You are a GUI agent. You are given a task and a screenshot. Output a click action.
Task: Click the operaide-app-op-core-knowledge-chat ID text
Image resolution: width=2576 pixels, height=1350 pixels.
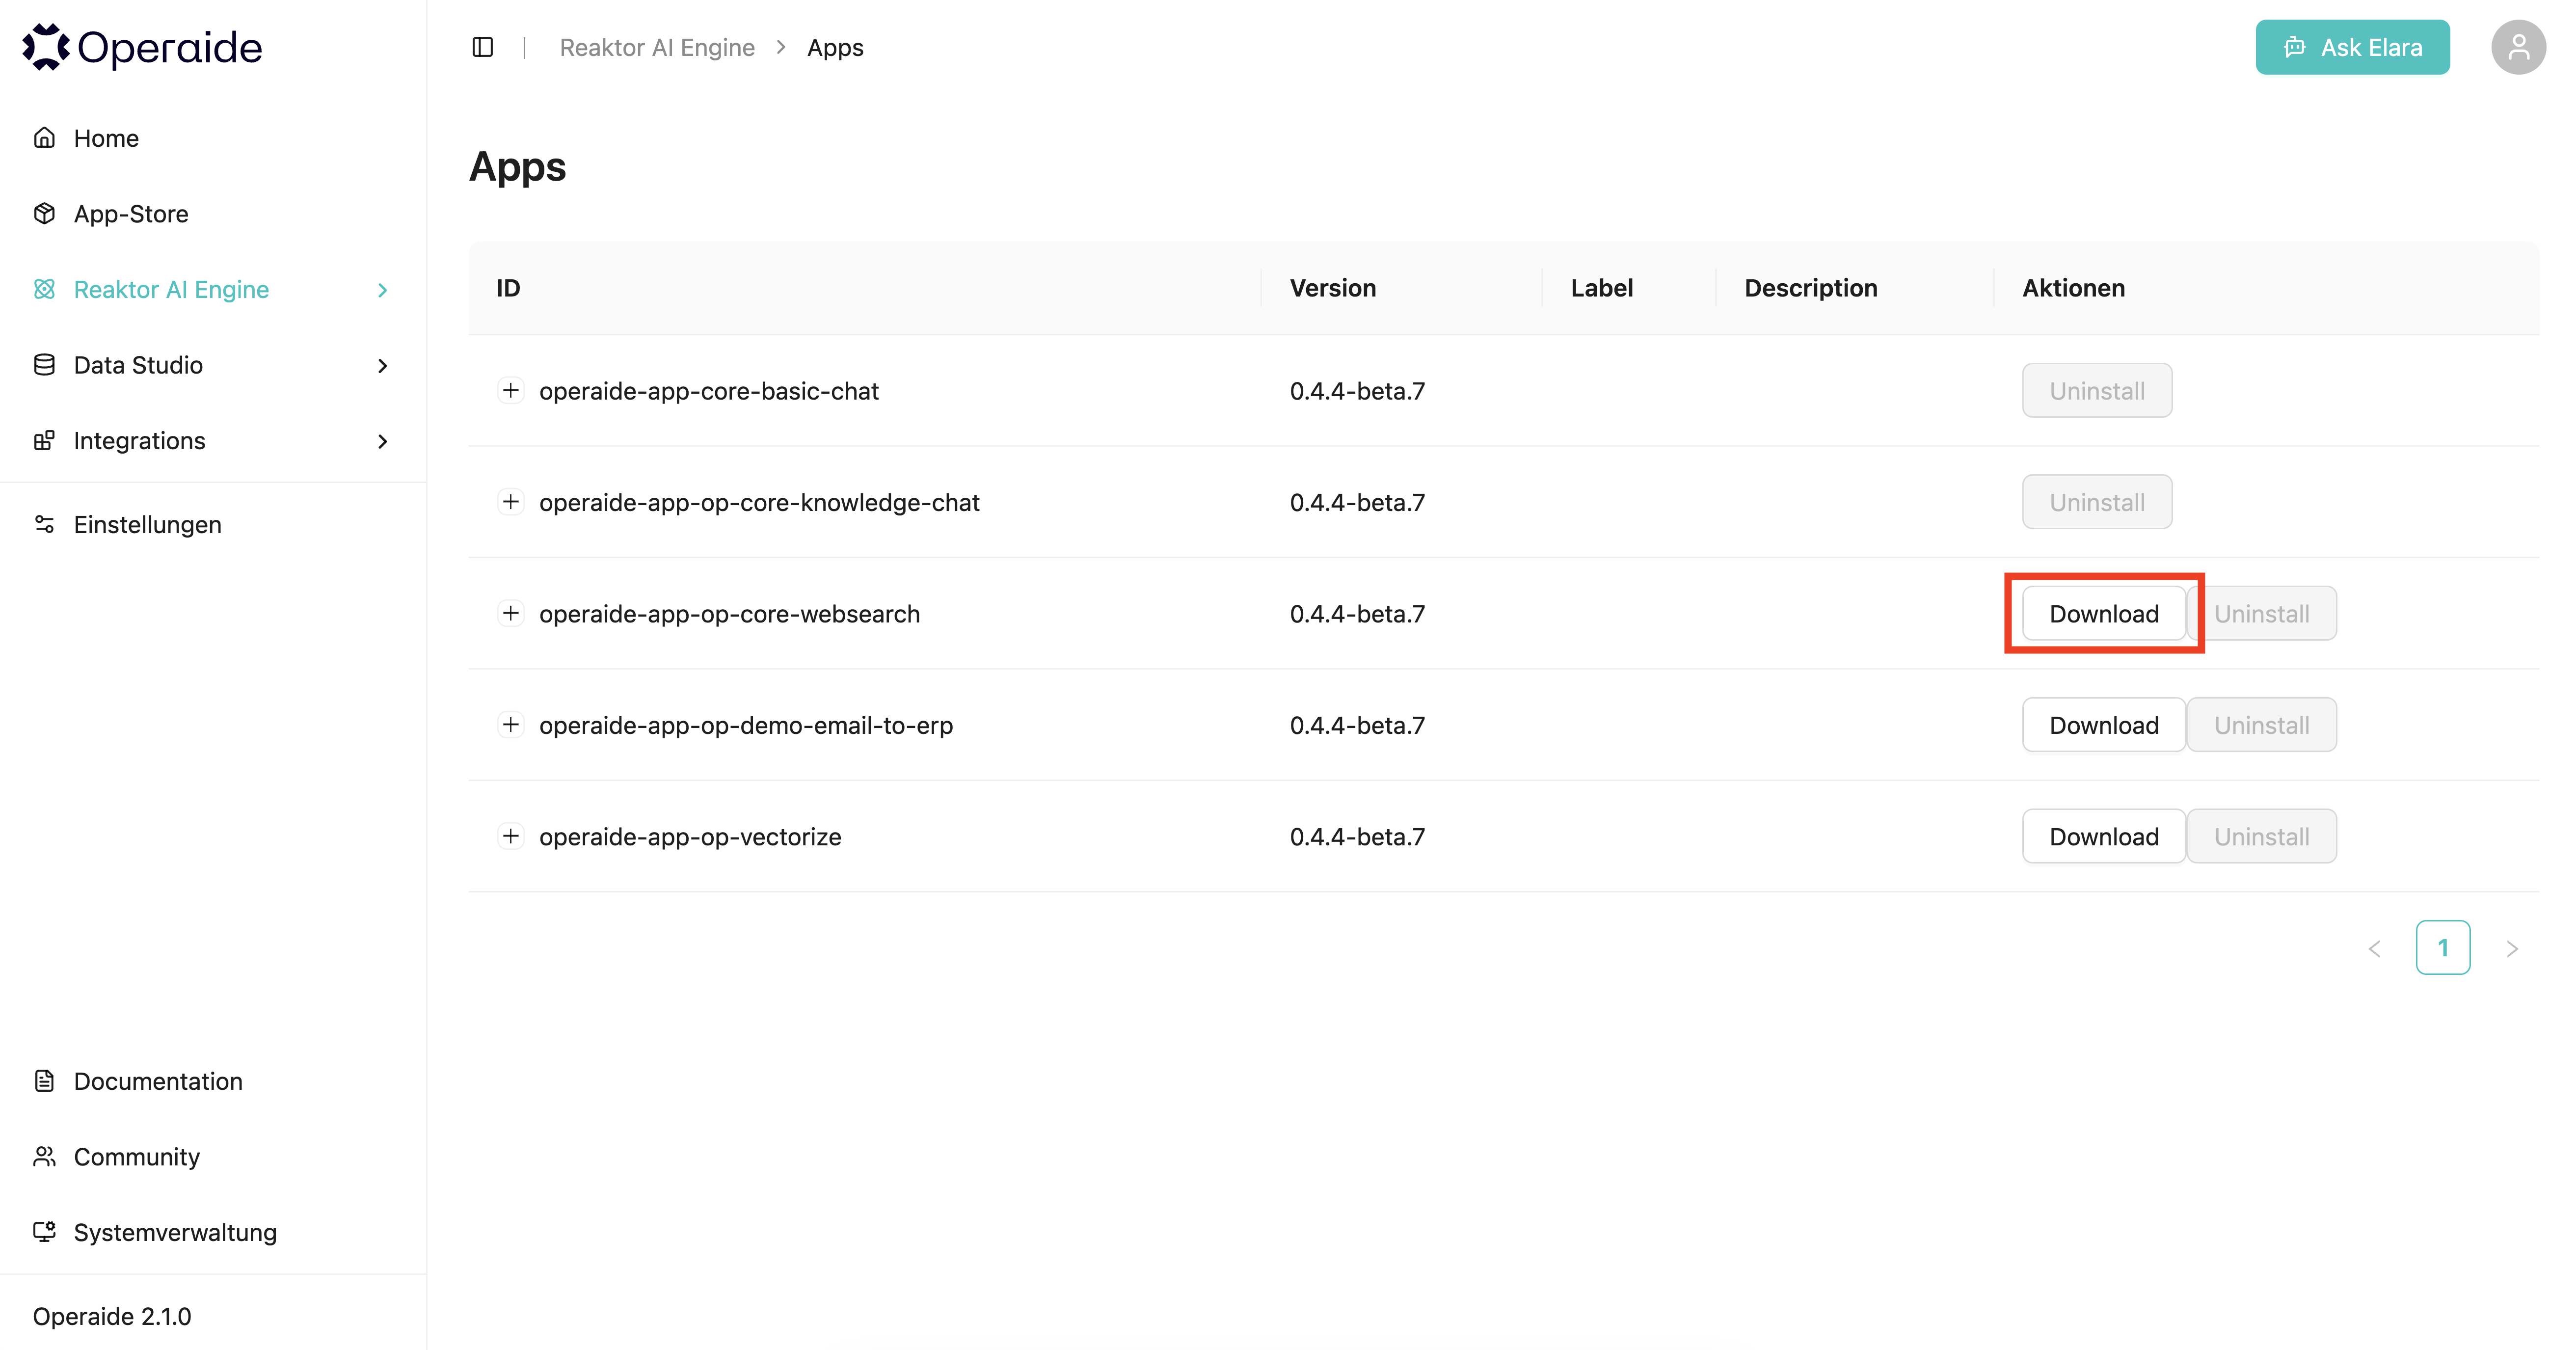point(759,502)
